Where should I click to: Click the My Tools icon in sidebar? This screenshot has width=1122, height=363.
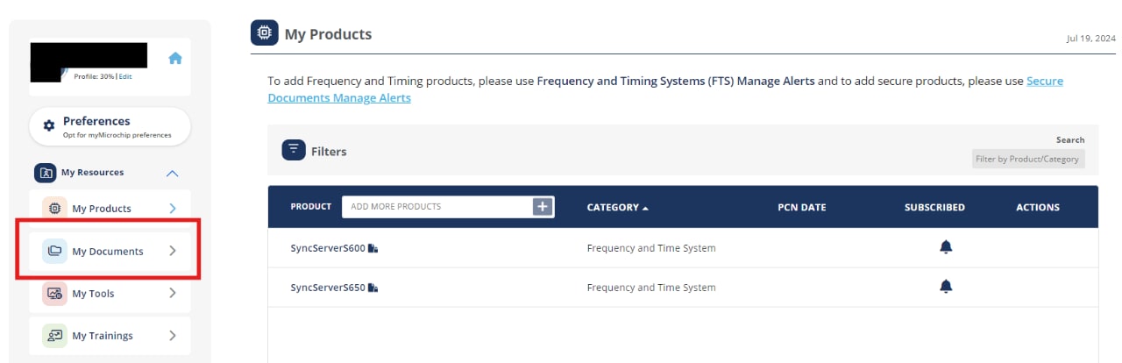pyautogui.click(x=54, y=294)
